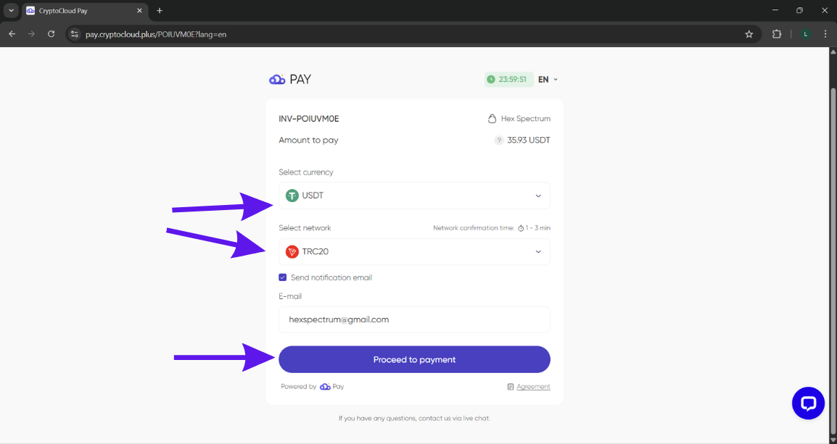Open the tab search dropdown arrow
The height and width of the screenshot is (444, 837).
tap(12, 11)
